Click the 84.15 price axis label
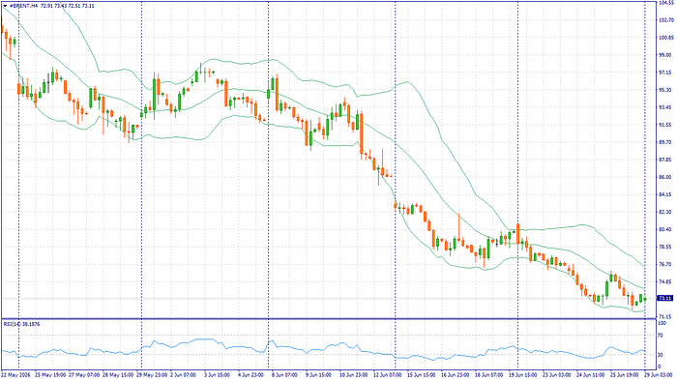 point(665,194)
